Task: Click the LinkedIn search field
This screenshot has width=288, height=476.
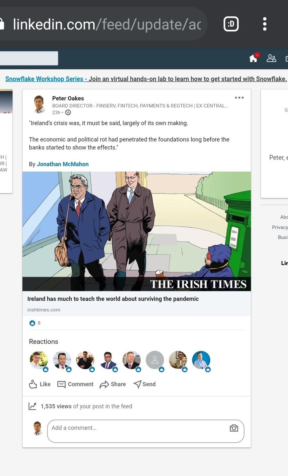Action: pyautogui.click(x=29, y=58)
